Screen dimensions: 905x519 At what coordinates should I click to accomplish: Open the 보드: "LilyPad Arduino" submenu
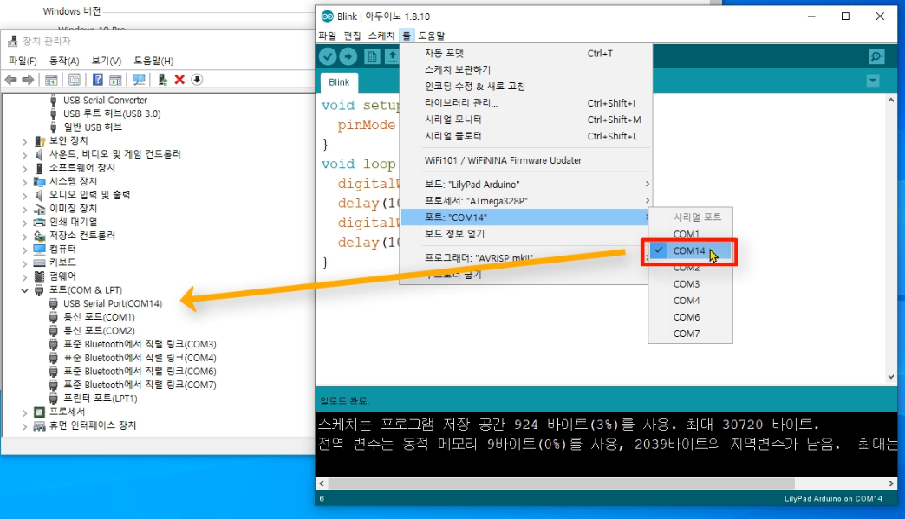[525, 185]
